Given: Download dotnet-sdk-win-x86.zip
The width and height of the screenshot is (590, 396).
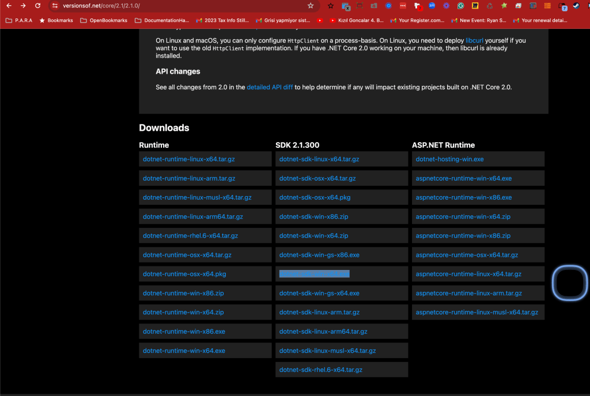Looking at the screenshot, I should (313, 216).
